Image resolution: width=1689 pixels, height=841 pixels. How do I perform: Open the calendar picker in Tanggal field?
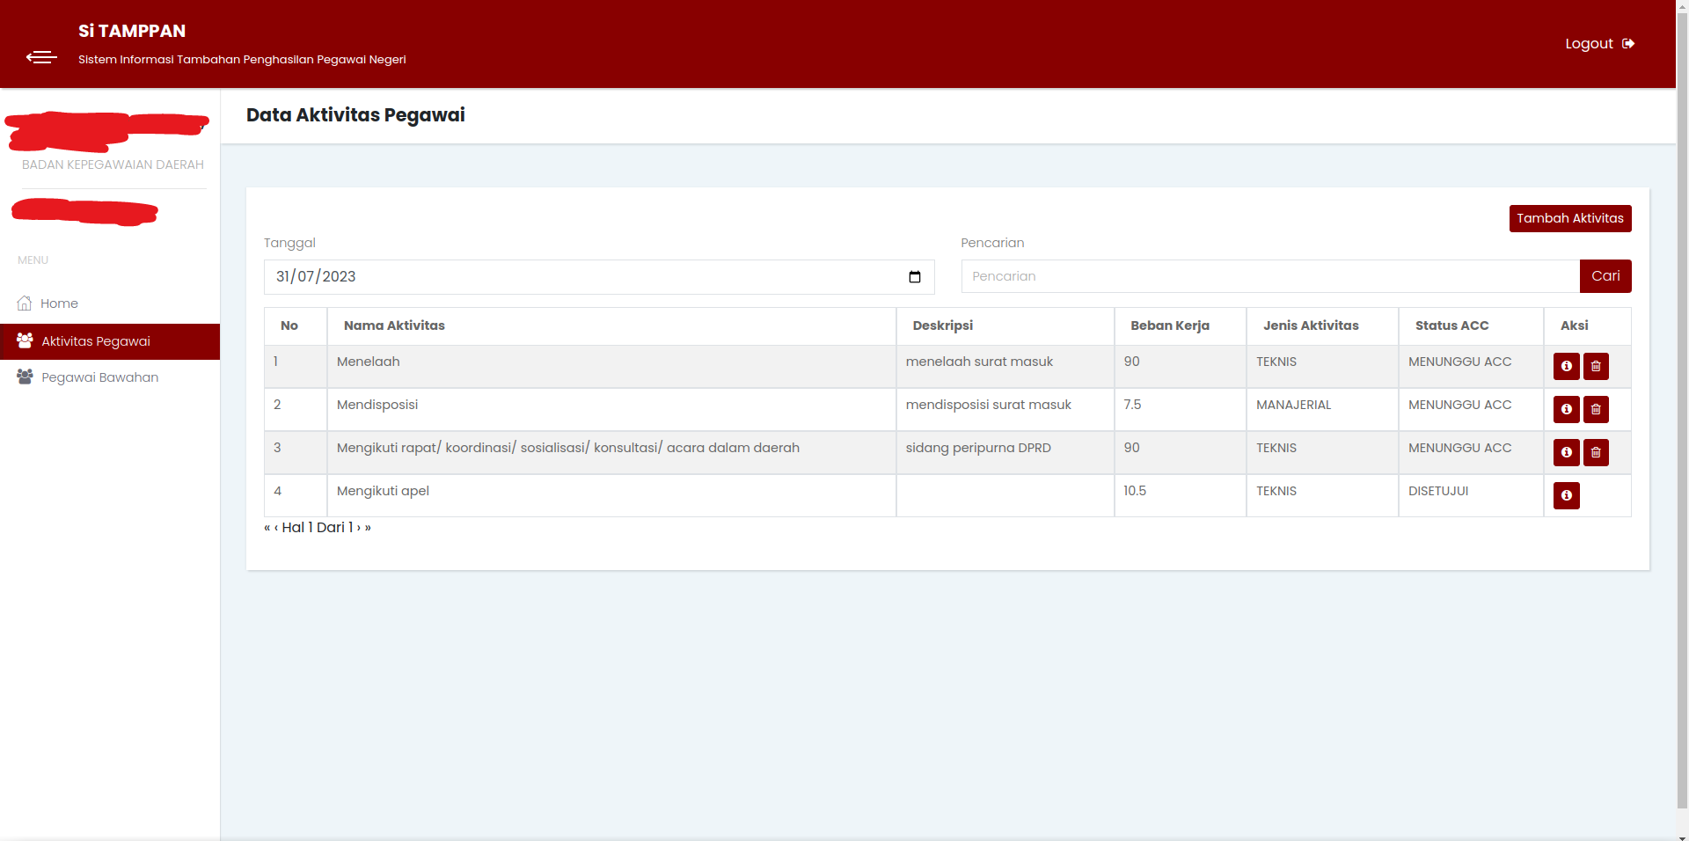click(915, 277)
